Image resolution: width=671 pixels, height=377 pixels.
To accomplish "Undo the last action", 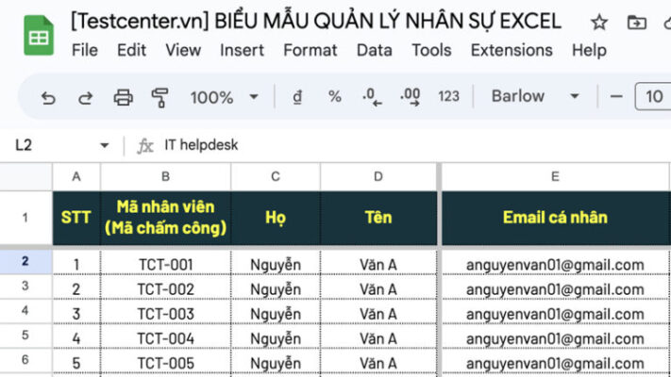I will point(48,96).
